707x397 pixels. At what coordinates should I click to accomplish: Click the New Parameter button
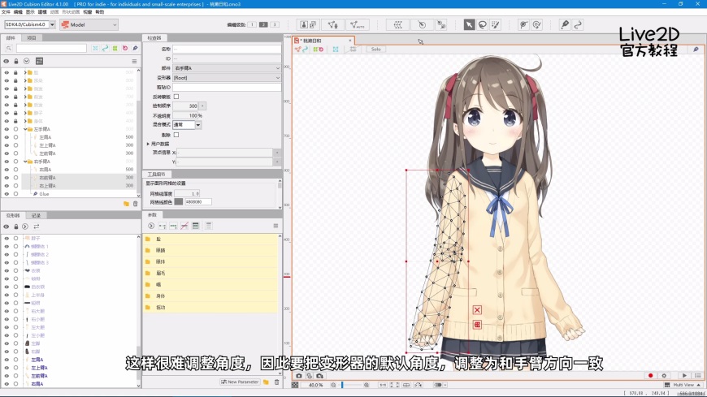(x=240, y=382)
